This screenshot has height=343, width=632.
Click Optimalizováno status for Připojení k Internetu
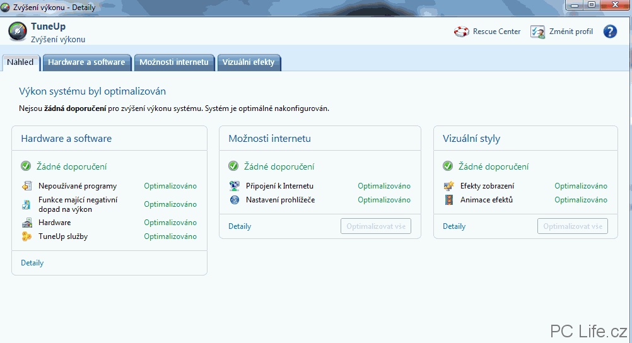tap(384, 186)
